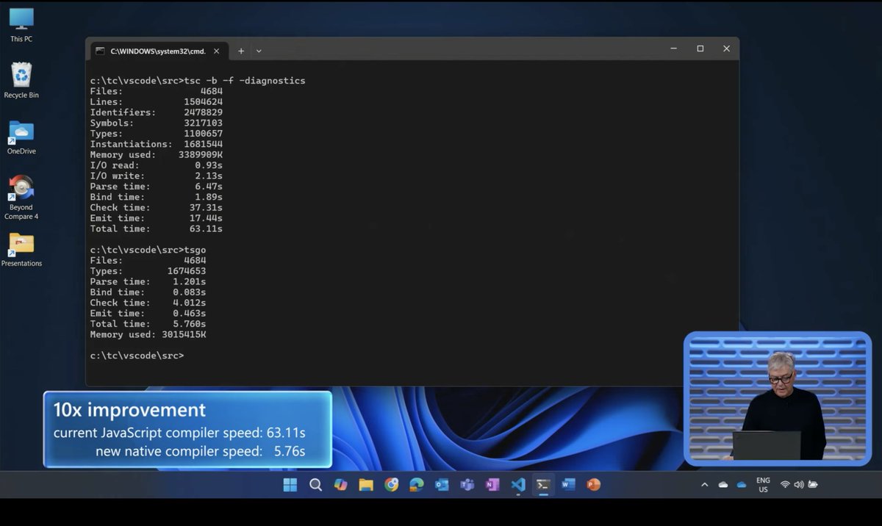The height and width of the screenshot is (526, 882).
Task: Maximize the terminal window
Action: (x=700, y=48)
